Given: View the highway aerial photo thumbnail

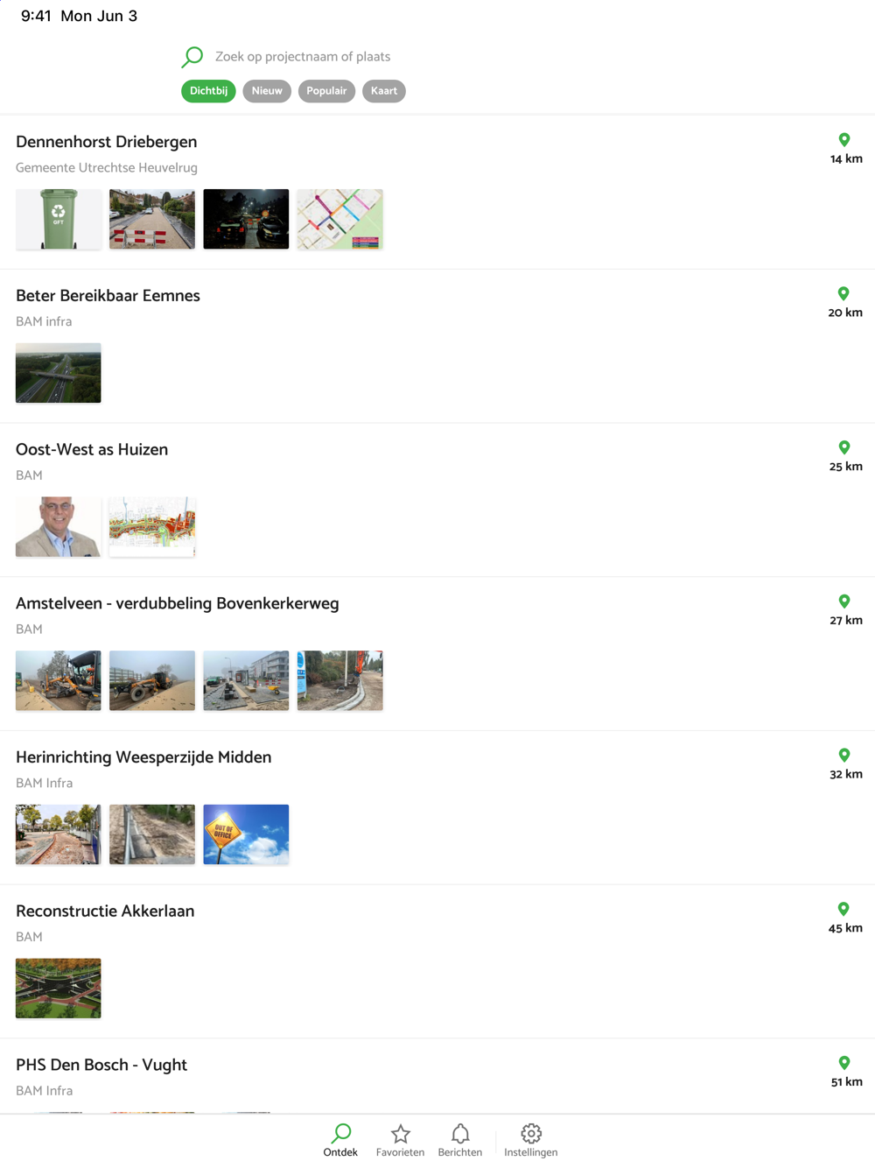Looking at the screenshot, I should (59, 373).
